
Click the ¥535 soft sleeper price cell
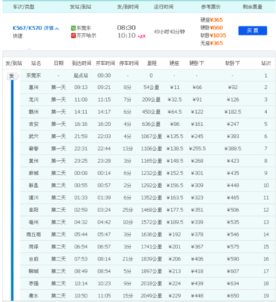click(x=233, y=222)
